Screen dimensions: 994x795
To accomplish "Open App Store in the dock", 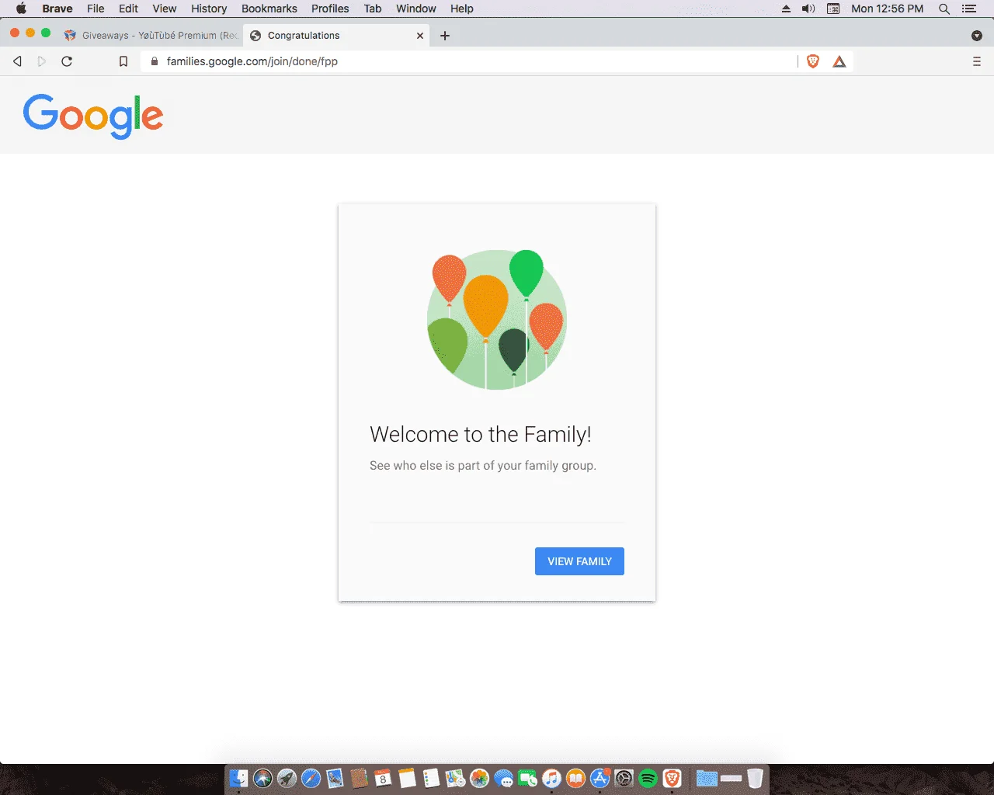I will [600, 778].
